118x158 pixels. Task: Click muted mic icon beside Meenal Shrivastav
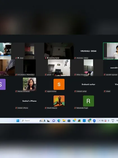coord(16,91)
